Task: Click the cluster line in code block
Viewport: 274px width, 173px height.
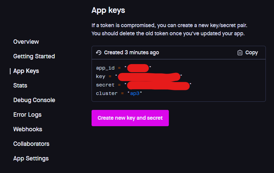Action: pyautogui.click(x=119, y=93)
